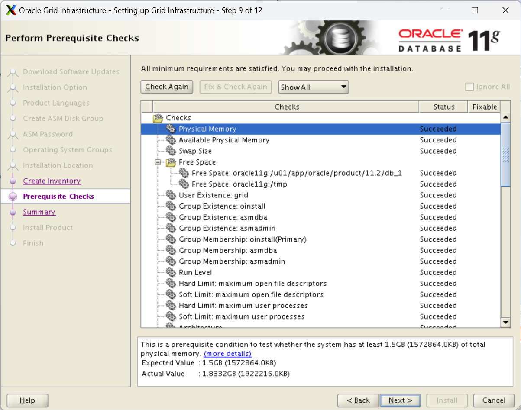
Task: Click Succeeded status for Run Level
Action: pos(438,272)
